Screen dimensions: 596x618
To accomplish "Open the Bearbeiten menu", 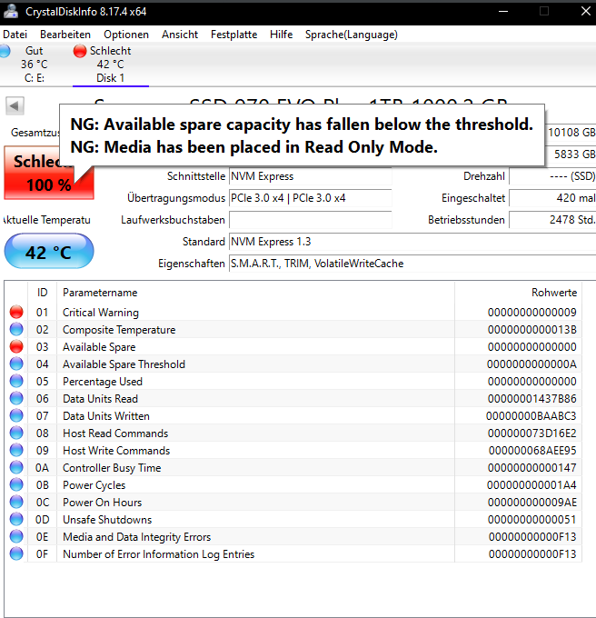I will coord(65,35).
